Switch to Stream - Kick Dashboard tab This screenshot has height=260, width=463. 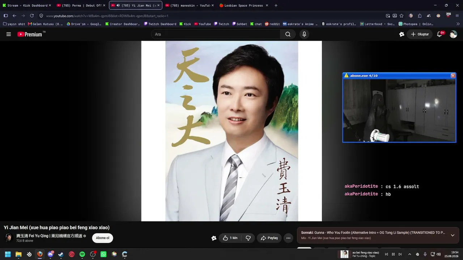tap(27, 5)
